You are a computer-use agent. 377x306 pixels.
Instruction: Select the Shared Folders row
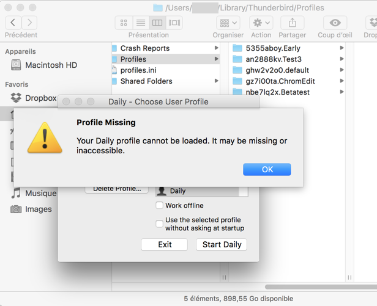[166, 81]
